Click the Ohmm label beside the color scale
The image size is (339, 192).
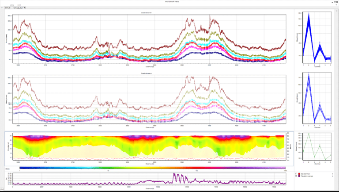point(8,169)
